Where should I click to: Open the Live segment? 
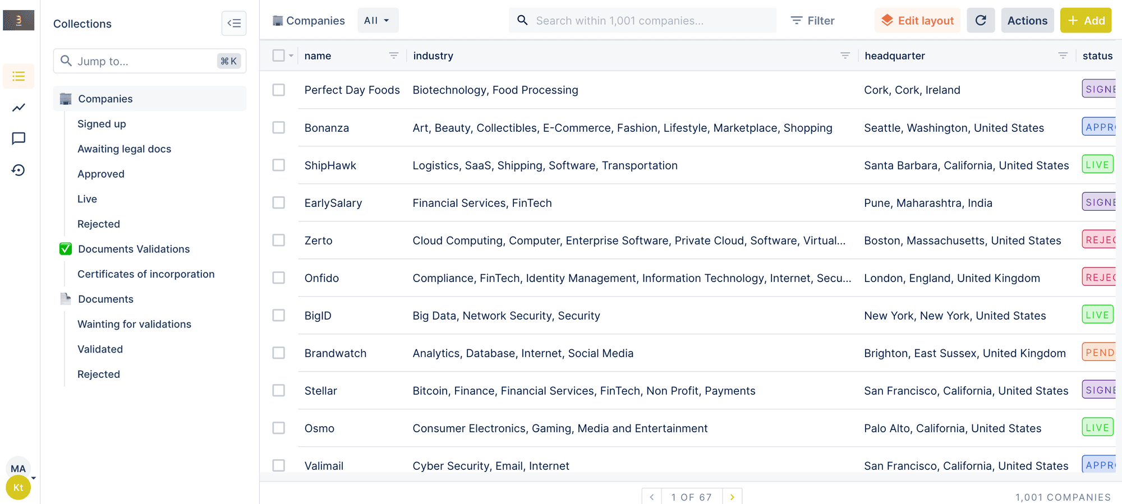coord(87,199)
